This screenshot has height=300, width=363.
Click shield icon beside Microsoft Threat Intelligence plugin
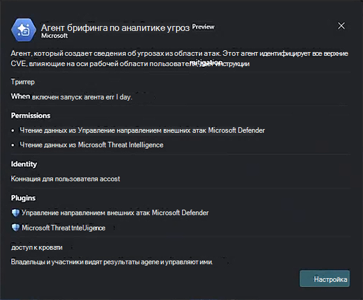(x=16, y=228)
